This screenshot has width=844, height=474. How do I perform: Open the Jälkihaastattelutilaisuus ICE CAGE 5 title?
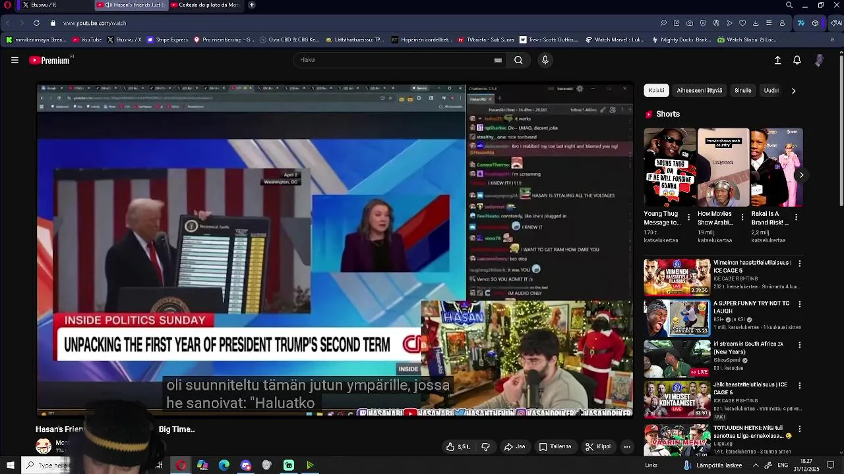point(750,388)
